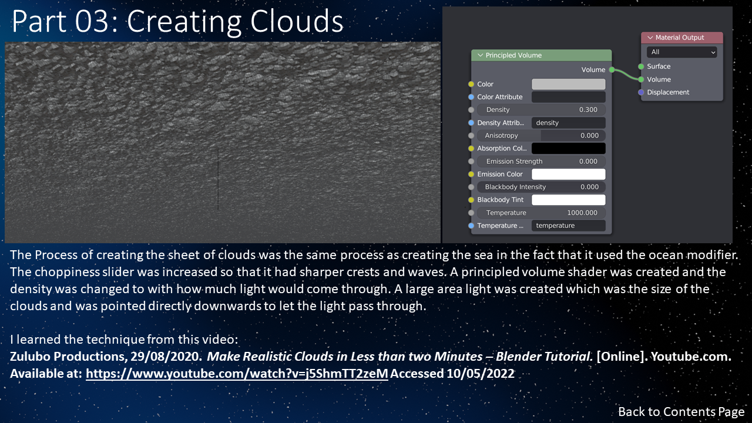Click the Color swatch in Principled Volume
This screenshot has width=752, height=423.
click(x=568, y=84)
